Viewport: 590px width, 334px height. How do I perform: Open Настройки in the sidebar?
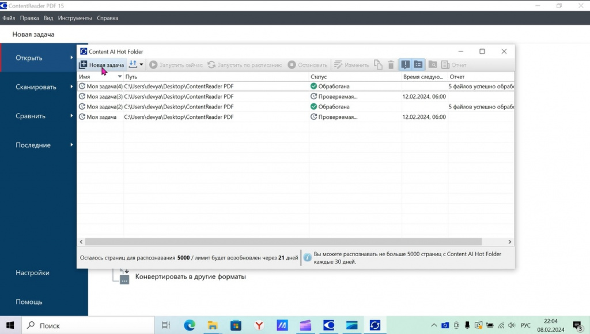click(32, 273)
